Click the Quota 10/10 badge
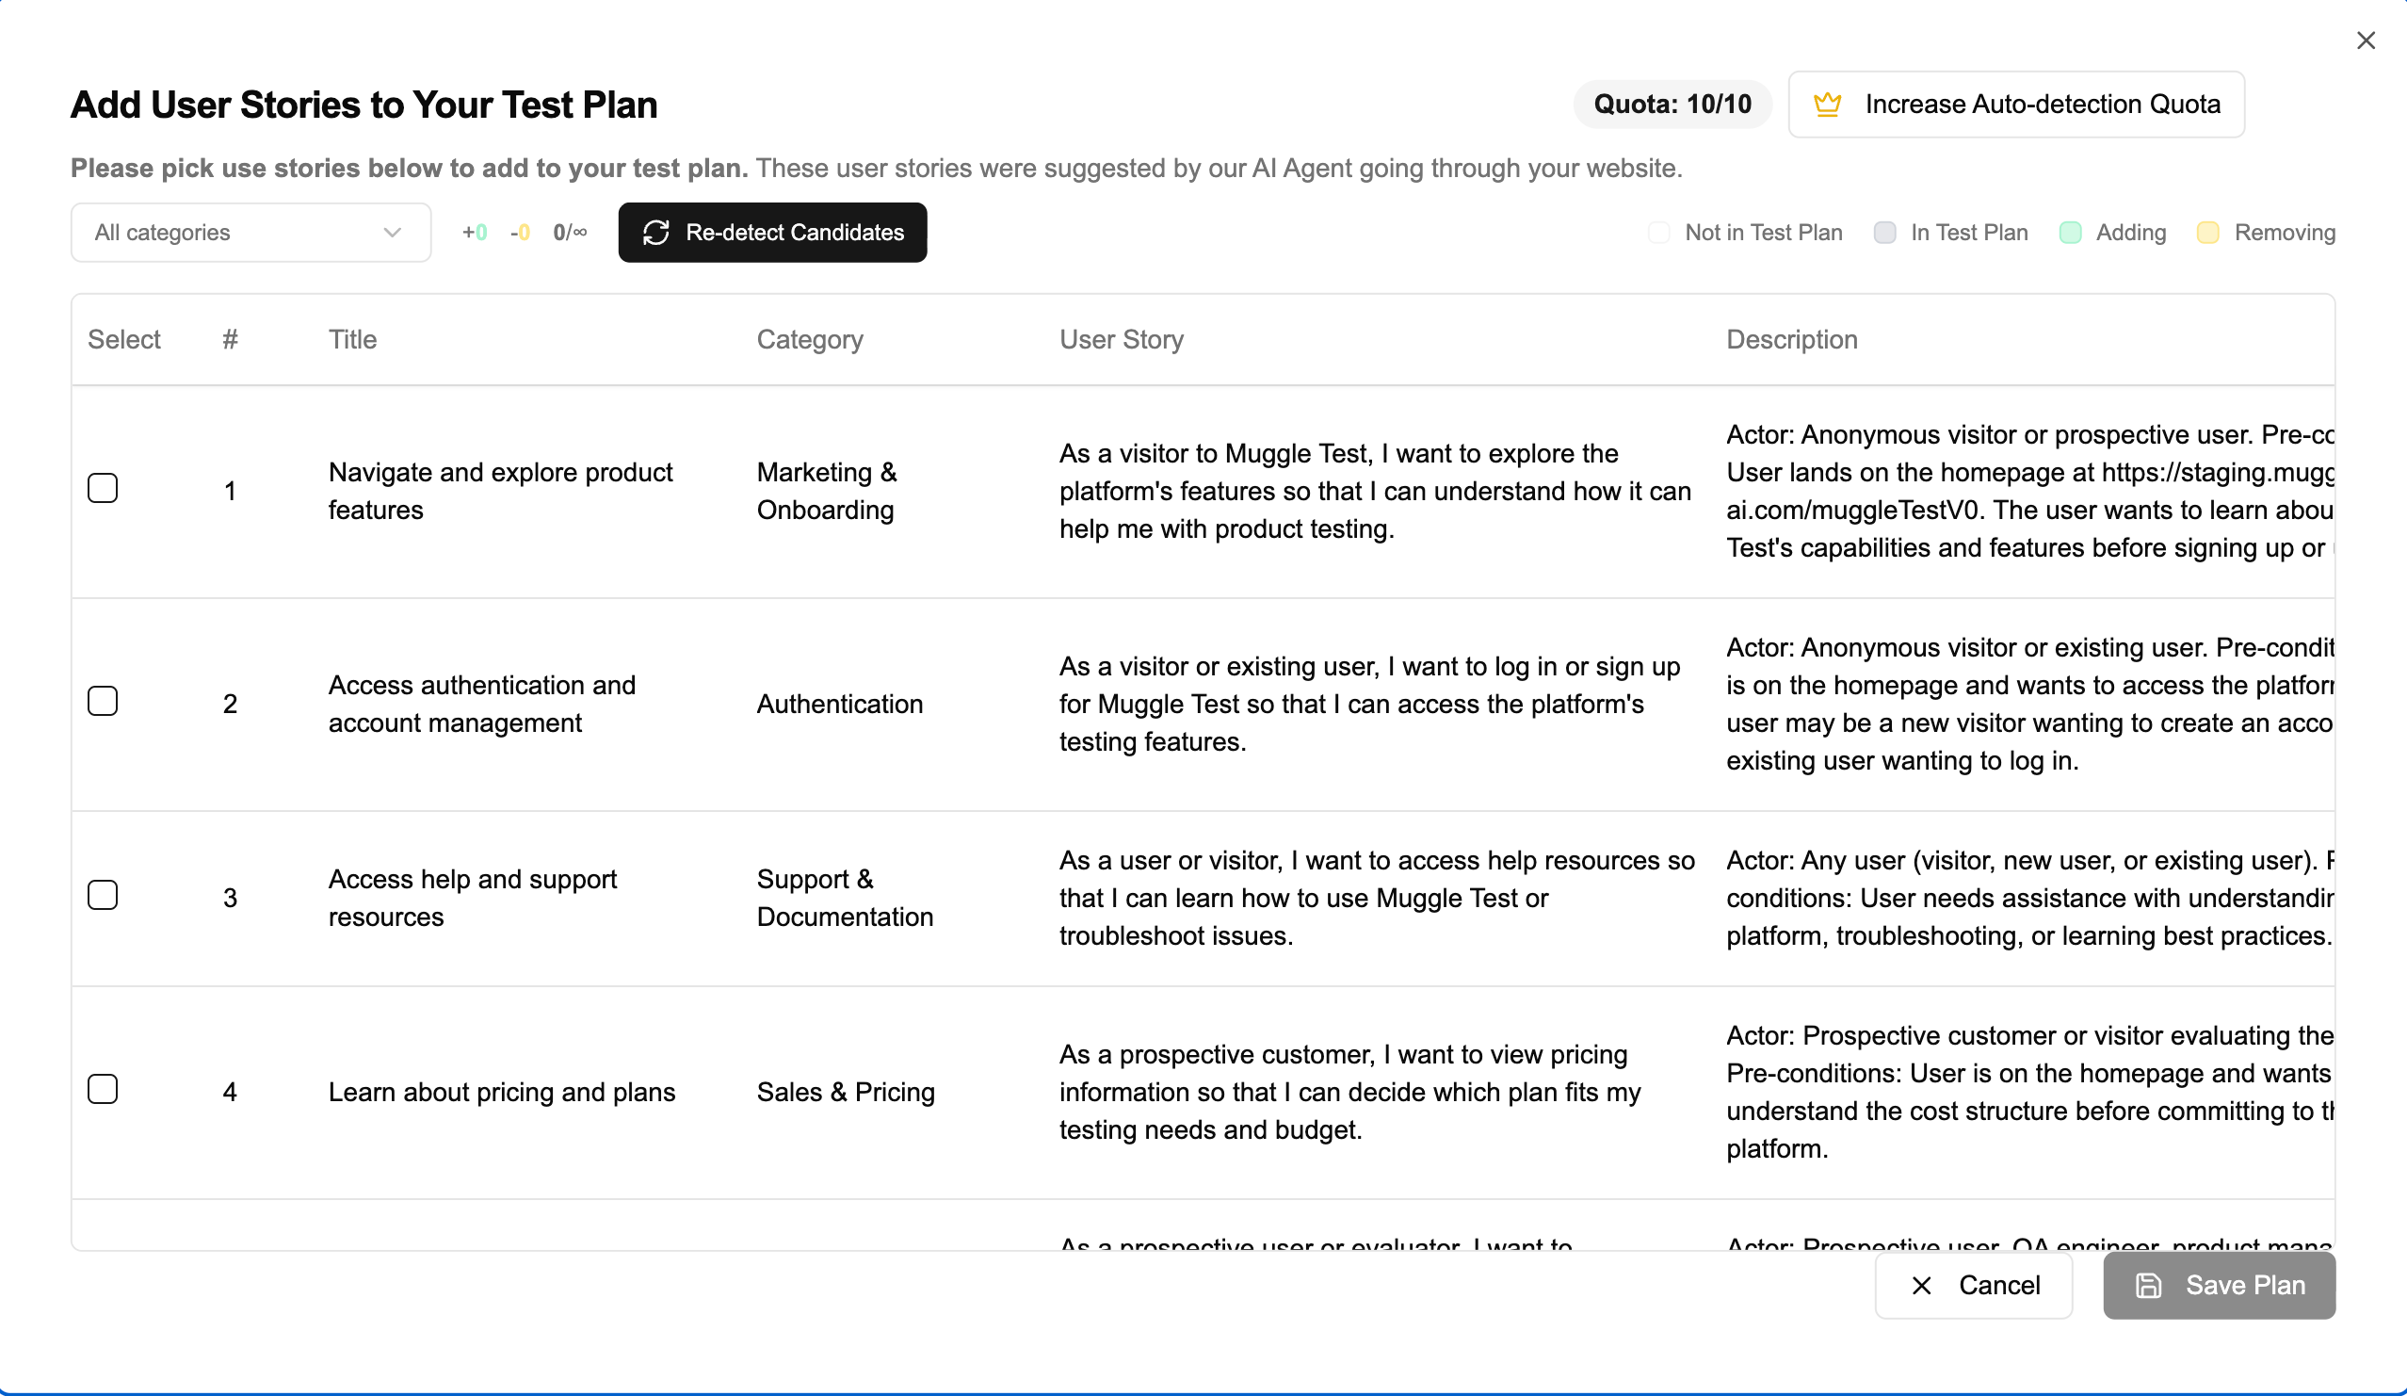Viewport: 2407px width, 1396px height. coord(1672,105)
